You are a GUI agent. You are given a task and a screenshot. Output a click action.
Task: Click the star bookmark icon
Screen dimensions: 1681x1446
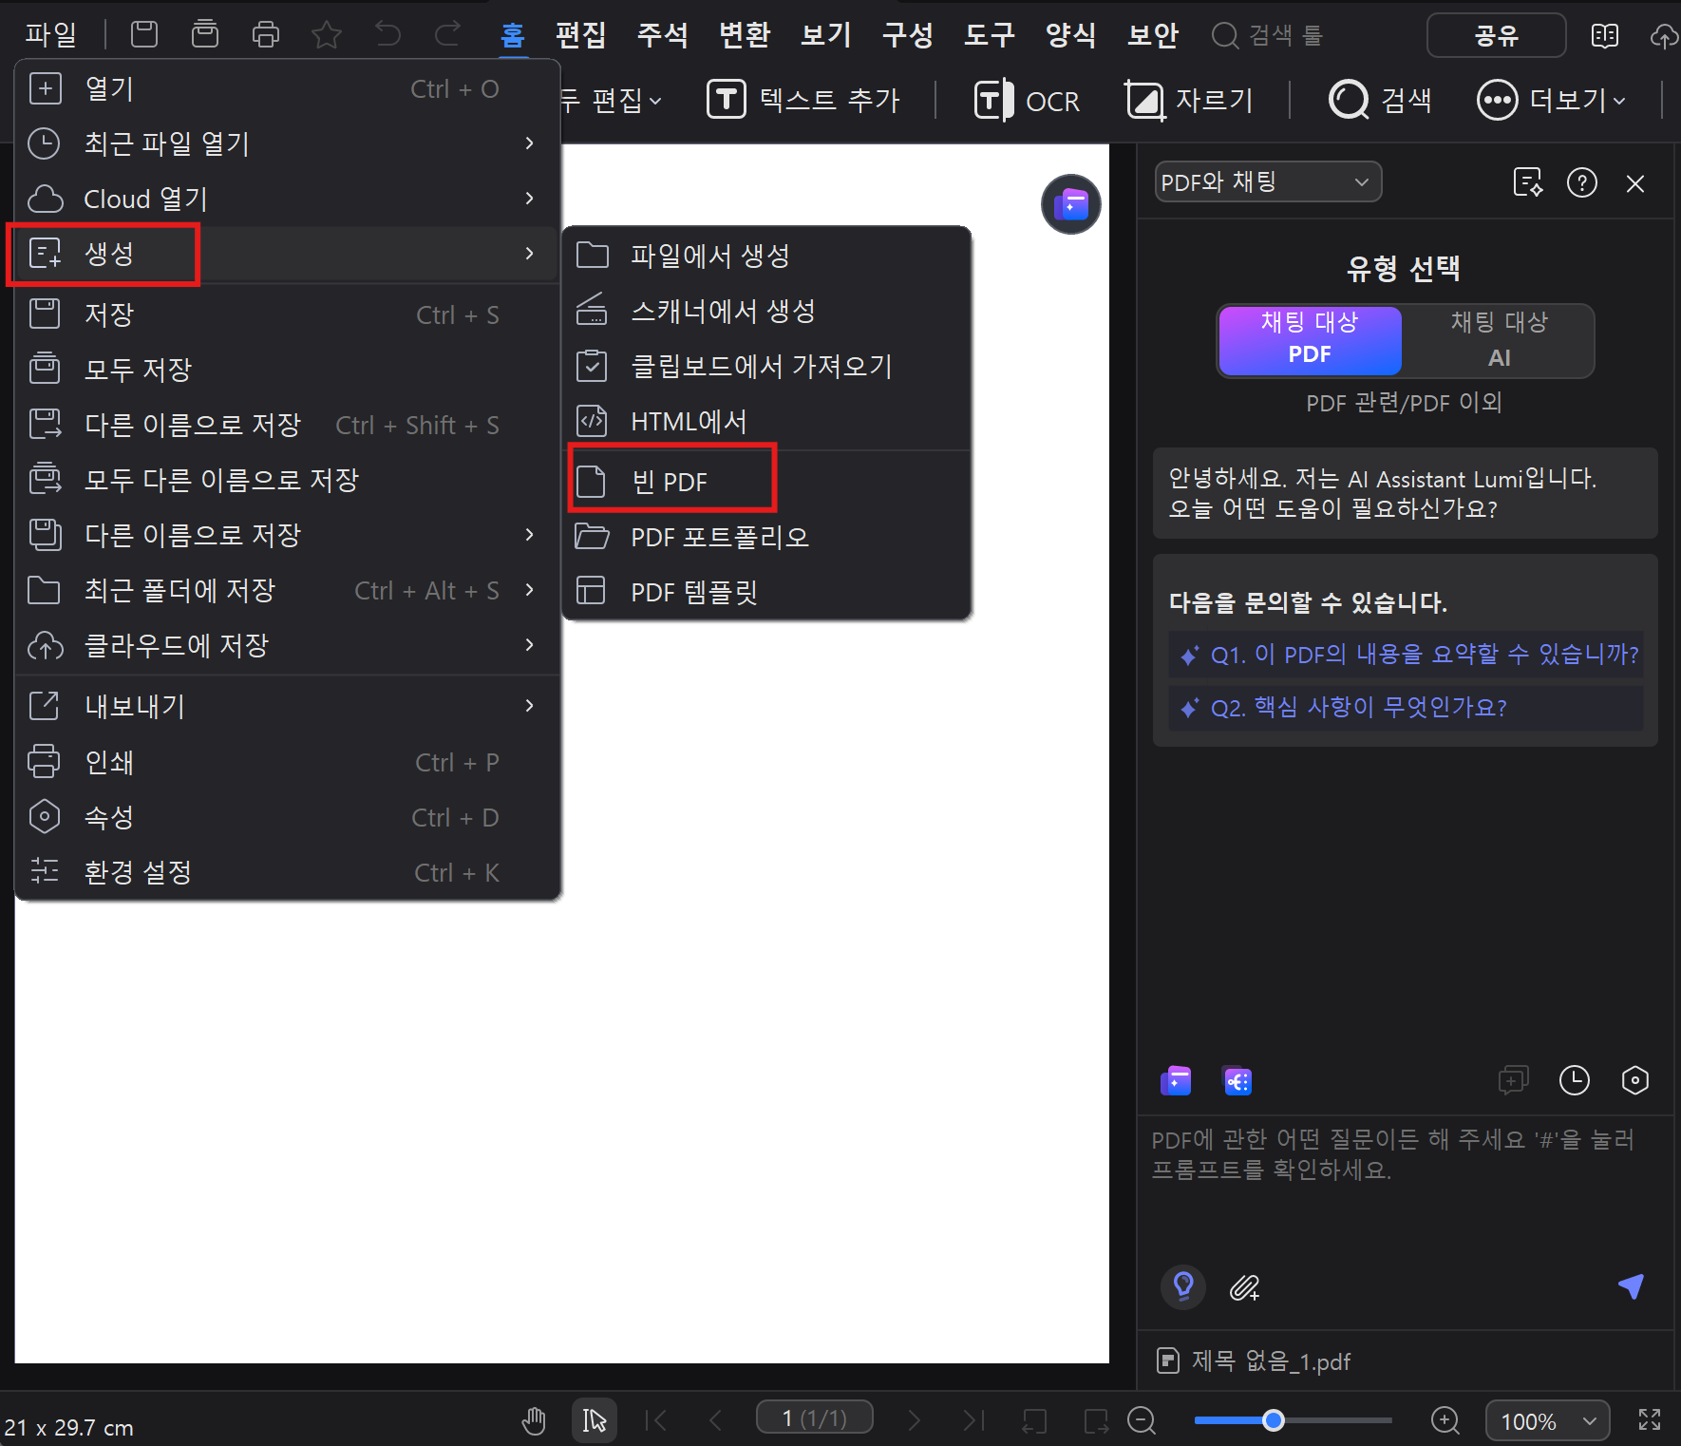pos(327,35)
